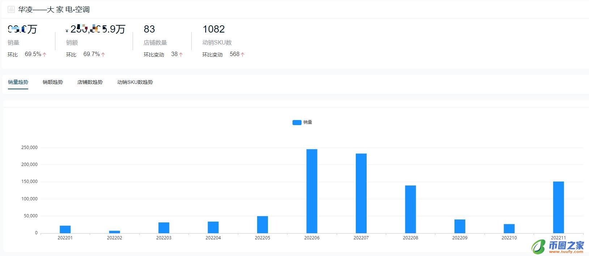Click the red up arrow beside 69.5%
The width and height of the screenshot is (589, 256).
tap(44, 55)
